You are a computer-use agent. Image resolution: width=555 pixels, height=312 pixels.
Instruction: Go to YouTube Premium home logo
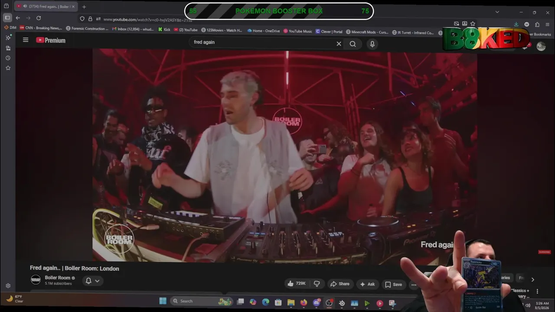click(50, 40)
